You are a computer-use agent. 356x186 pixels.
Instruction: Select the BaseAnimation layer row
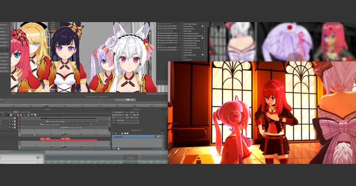[137, 137]
